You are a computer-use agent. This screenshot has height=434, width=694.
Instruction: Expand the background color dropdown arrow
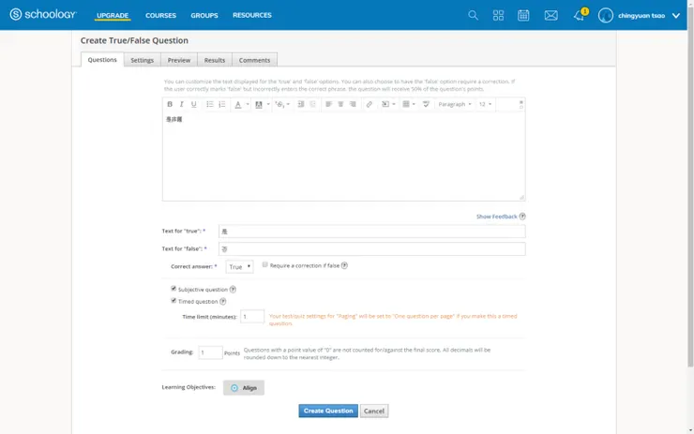tap(268, 104)
